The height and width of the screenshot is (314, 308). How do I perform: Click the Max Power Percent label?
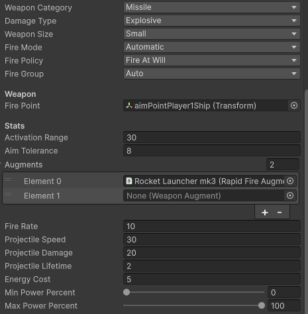(x=41, y=306)
